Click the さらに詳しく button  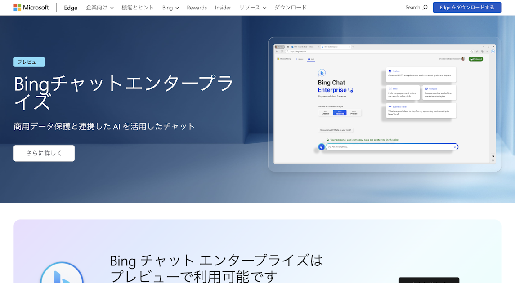(x=44, y=153)
